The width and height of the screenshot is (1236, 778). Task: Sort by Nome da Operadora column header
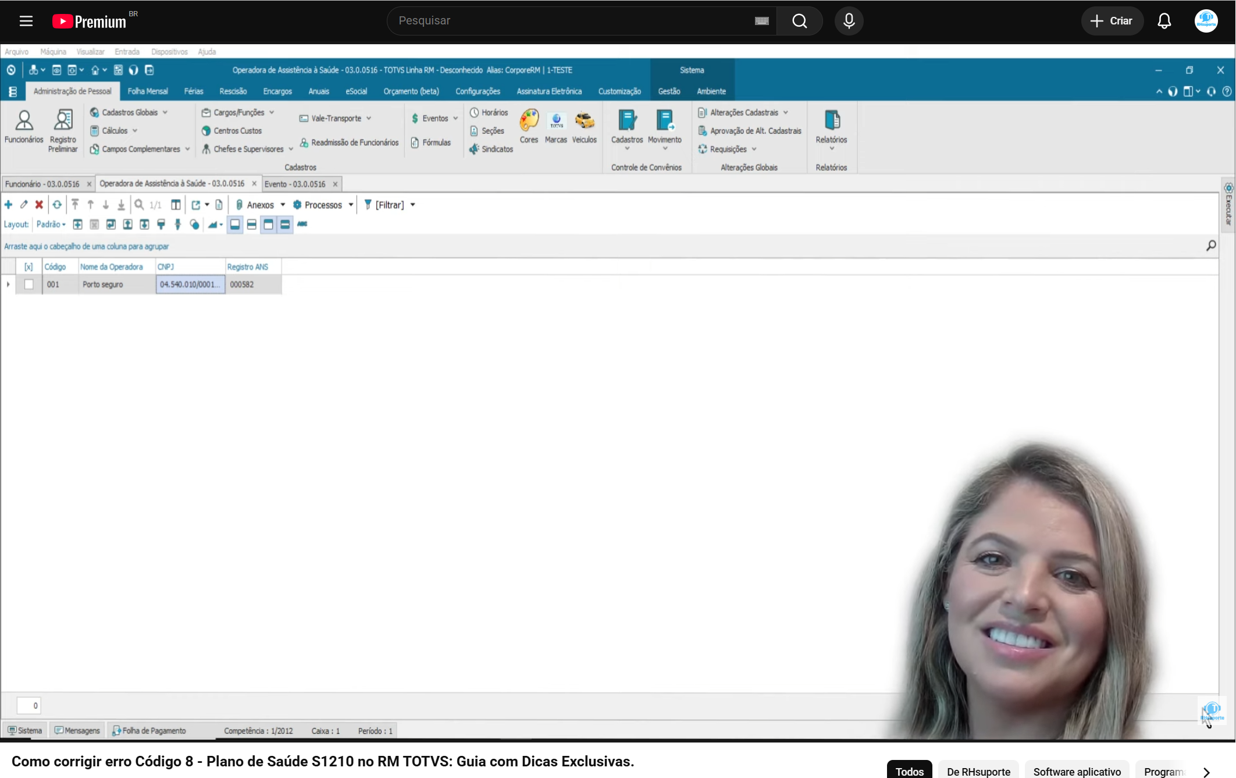pyautogui.click(x=117, y=267)
